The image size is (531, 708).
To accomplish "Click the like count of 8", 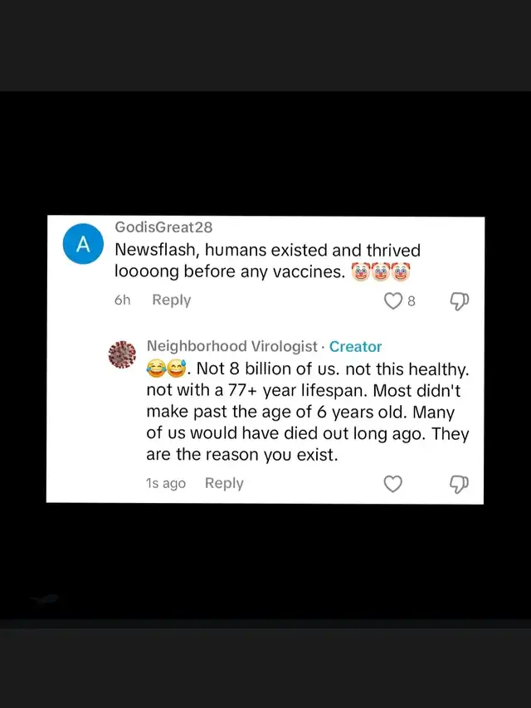I will (x=412, y=301).
